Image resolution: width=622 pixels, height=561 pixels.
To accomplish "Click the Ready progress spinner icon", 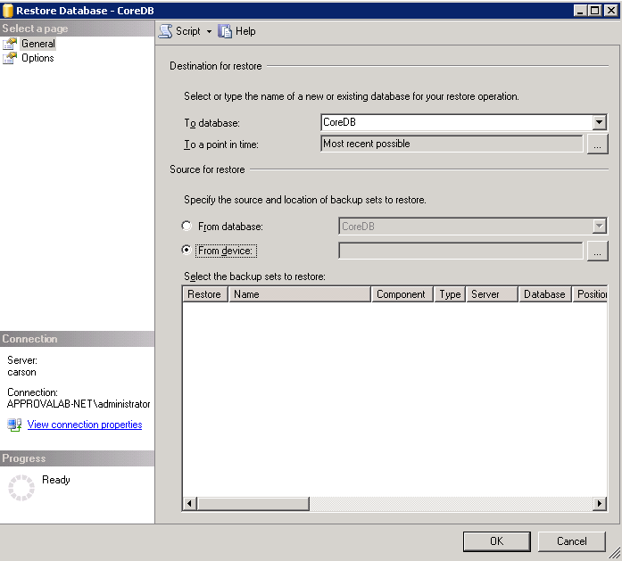I will (21, 487).
